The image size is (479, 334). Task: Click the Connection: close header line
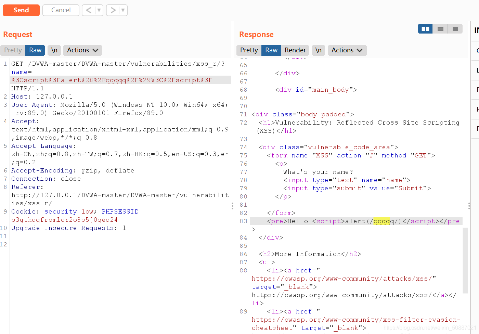[46, 179]
